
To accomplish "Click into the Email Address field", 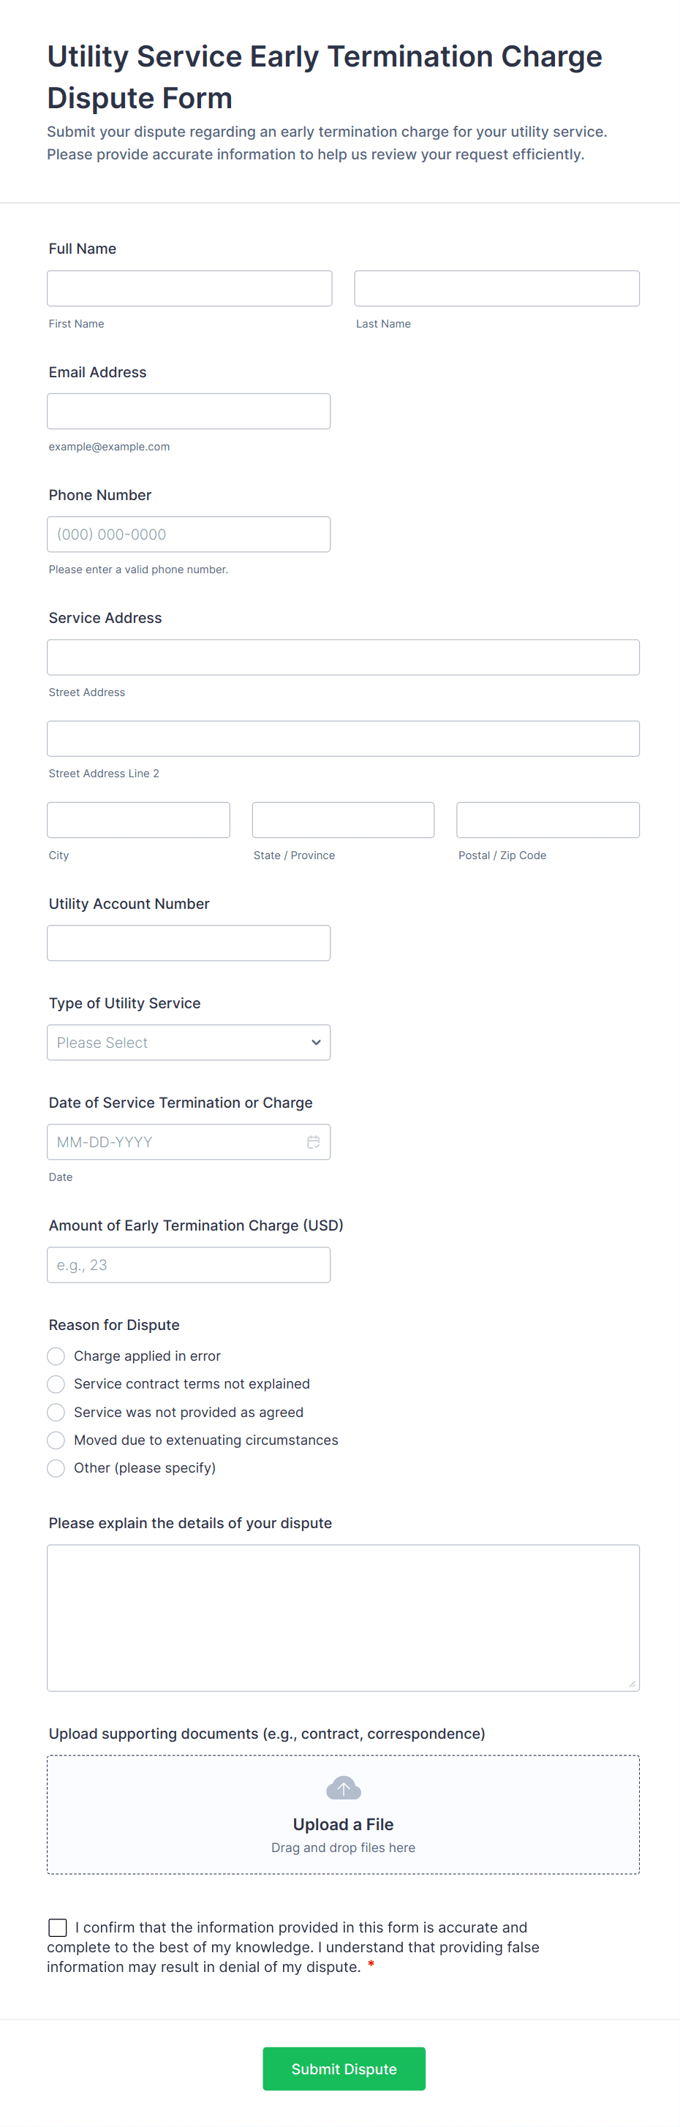I will 188,411.
